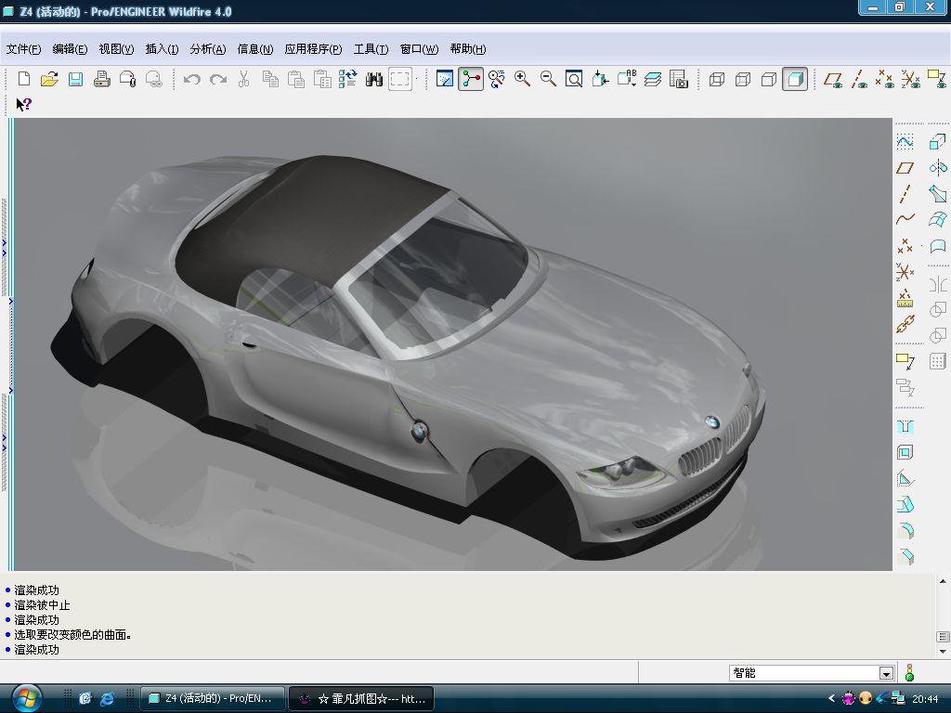This screenshot has width=951, height=713.
Task: Select the Draft tool
Action: (x=905, y=504)
